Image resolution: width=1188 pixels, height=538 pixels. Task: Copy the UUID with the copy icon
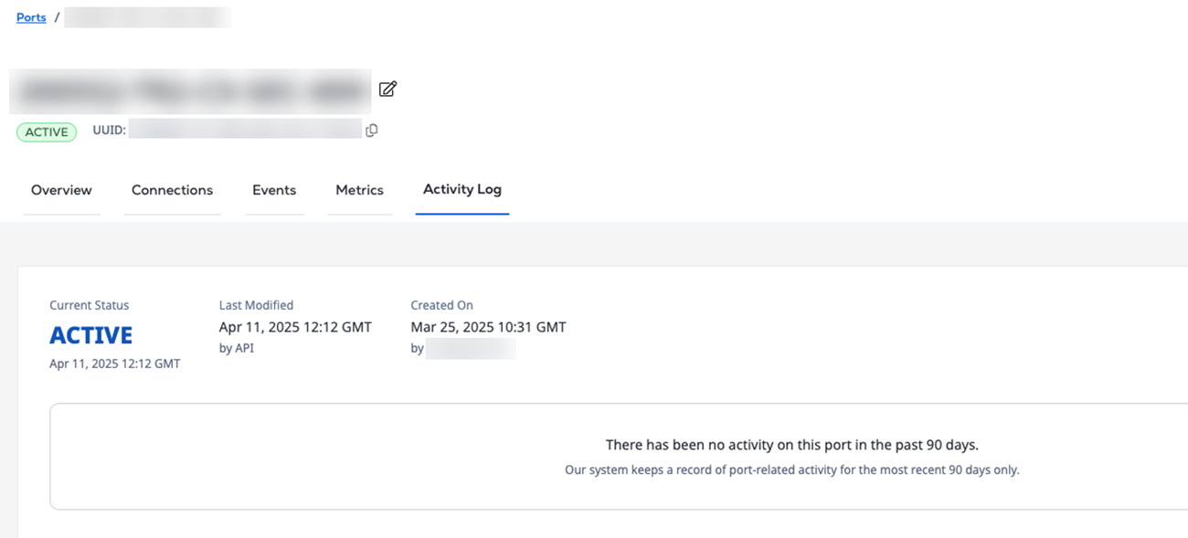(372, 131)
